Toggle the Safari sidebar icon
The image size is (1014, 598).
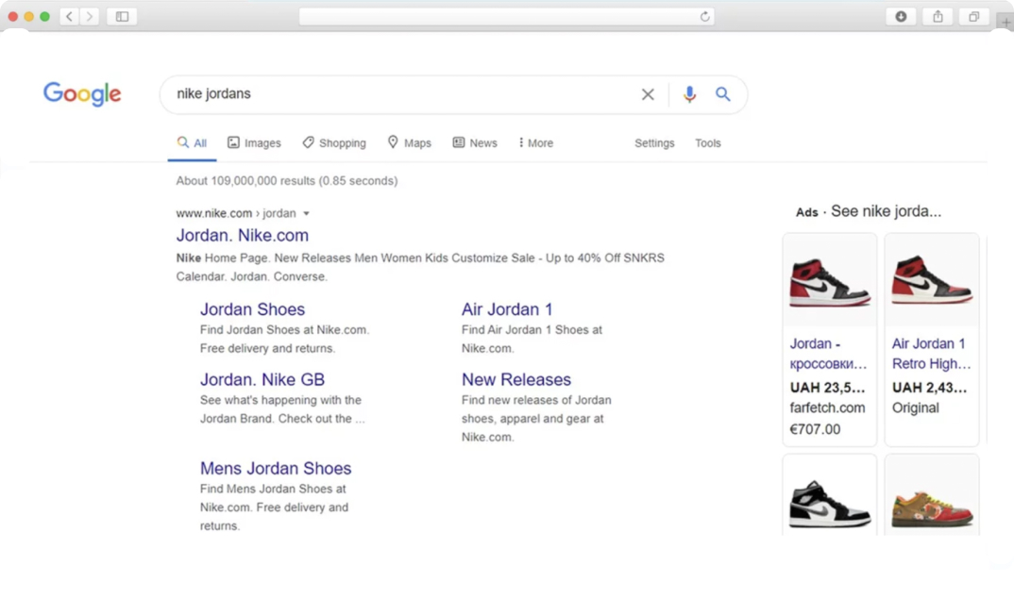pyautogui.click(x=122, y=16)
